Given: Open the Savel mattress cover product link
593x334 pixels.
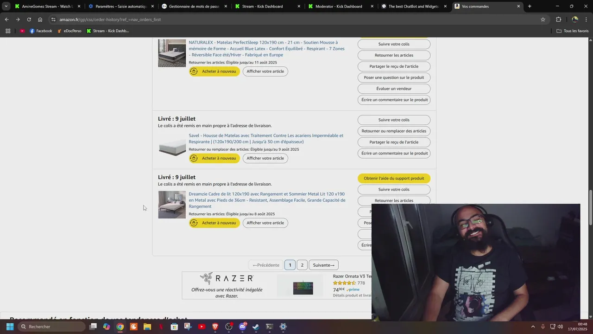Looking at the screenshot, I should [x=266, y=139].
